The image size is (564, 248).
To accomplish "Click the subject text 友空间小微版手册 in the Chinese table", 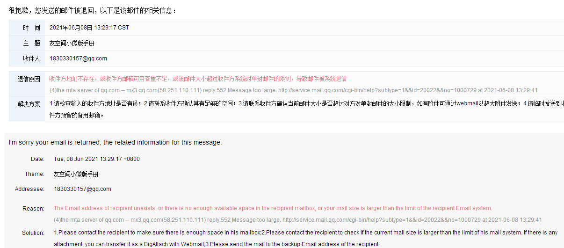I will 72,43.
